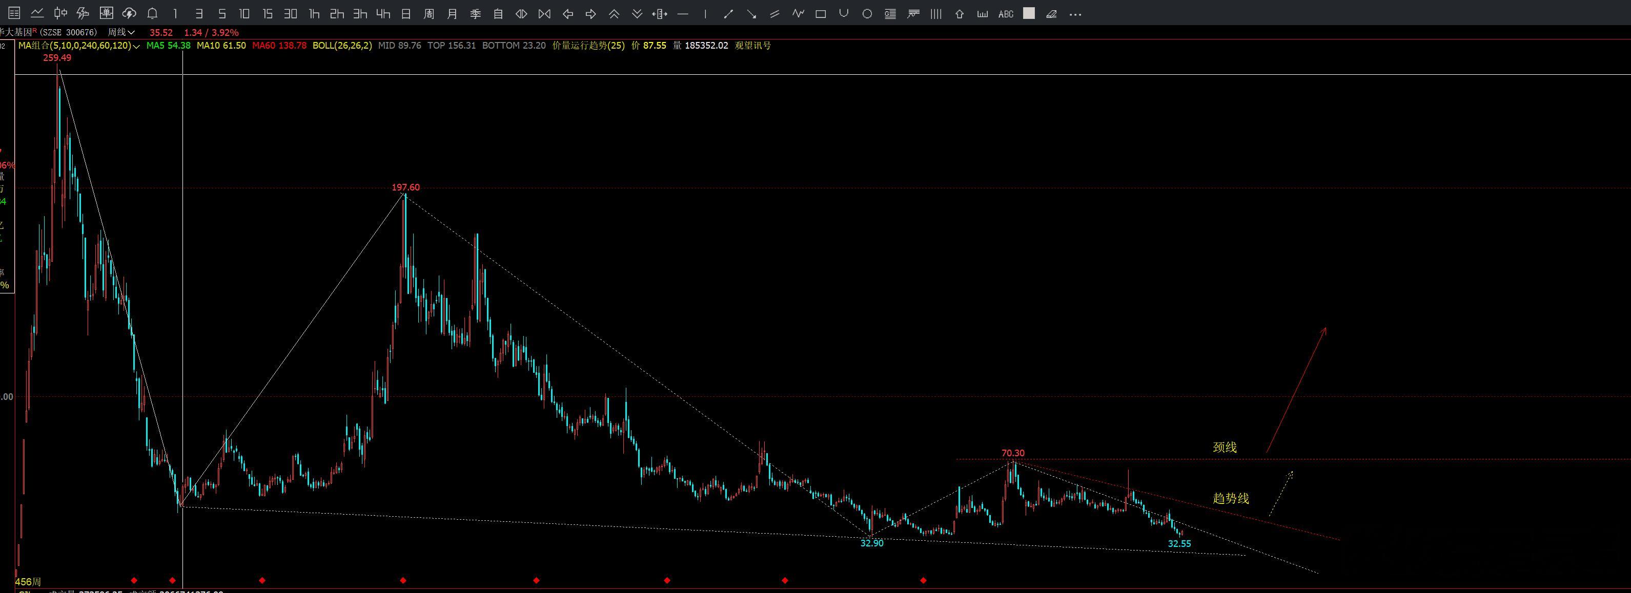Select the 30-minute period

(x=291, y=13)
